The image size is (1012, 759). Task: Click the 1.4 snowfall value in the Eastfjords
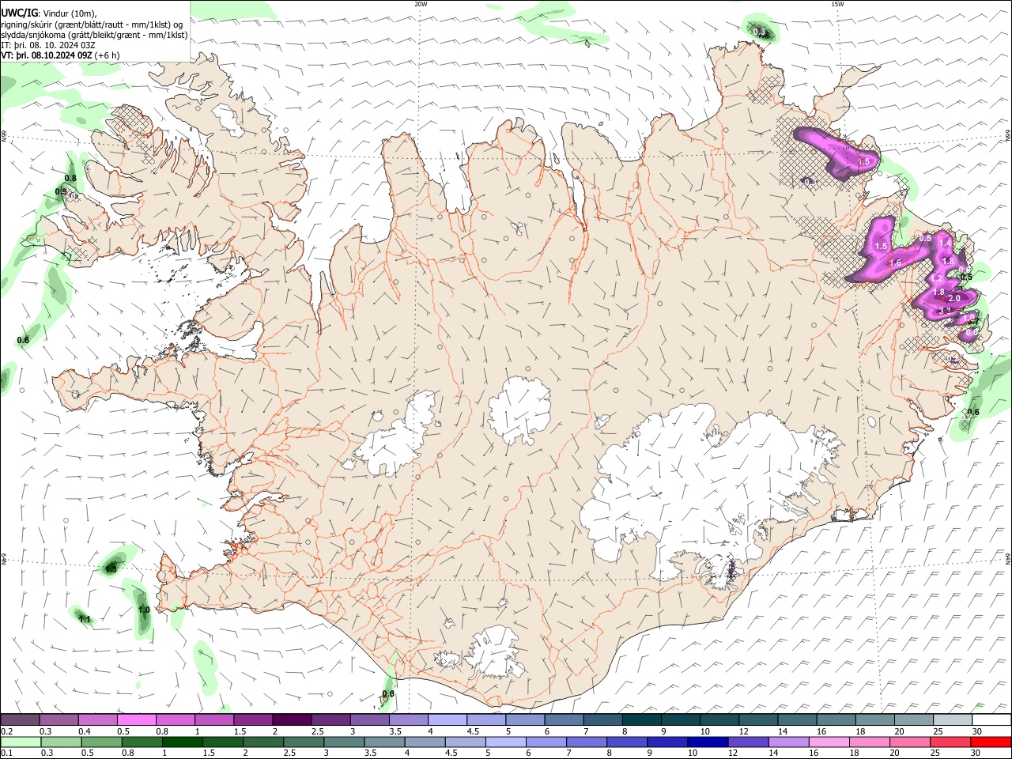tap(946, 243)
